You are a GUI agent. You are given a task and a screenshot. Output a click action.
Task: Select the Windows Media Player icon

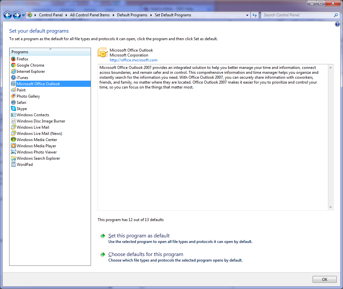pyautogui.click(x=13, y=146)
